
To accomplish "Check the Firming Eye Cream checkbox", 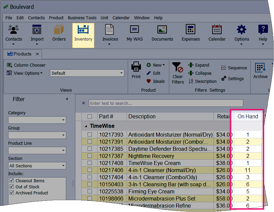I will coord(90,191).
